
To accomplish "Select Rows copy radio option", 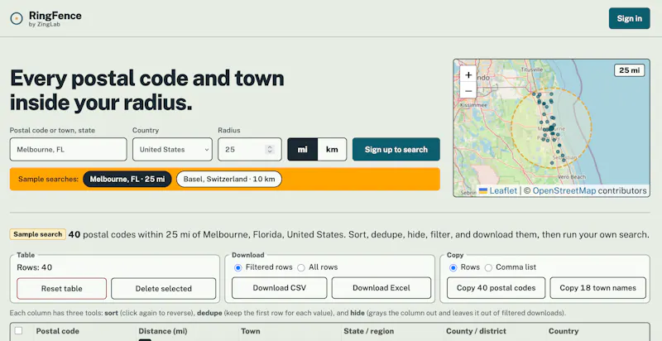I will 453,267.
